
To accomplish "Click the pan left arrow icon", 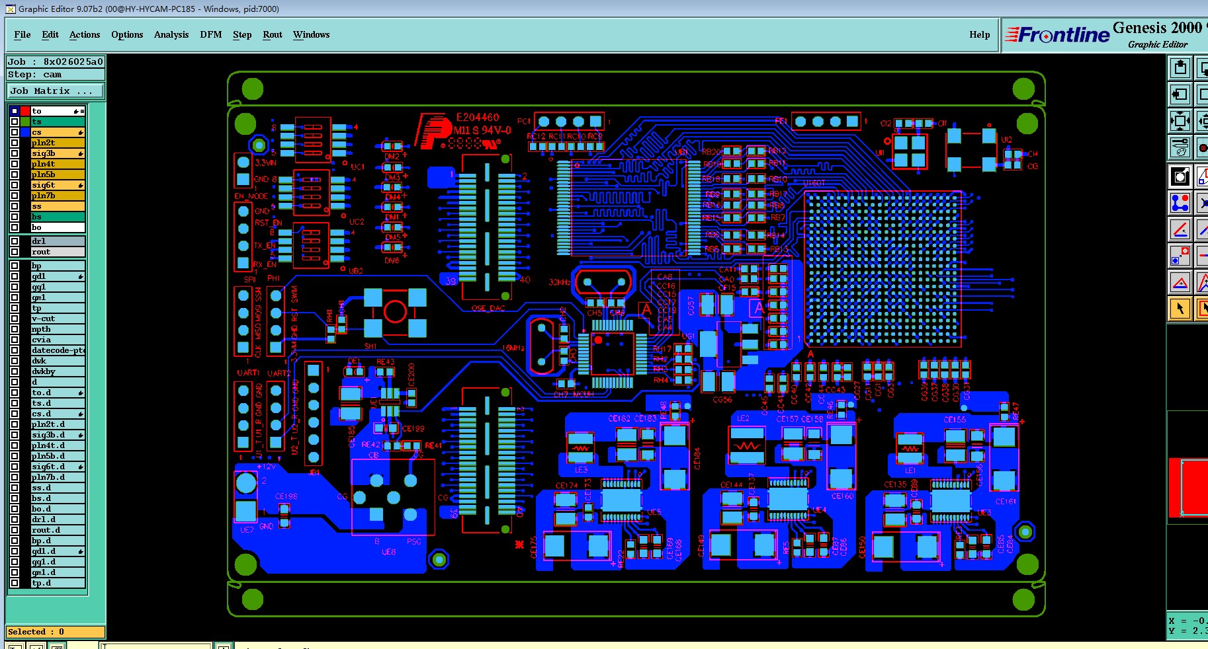I will click(1180, 95).
